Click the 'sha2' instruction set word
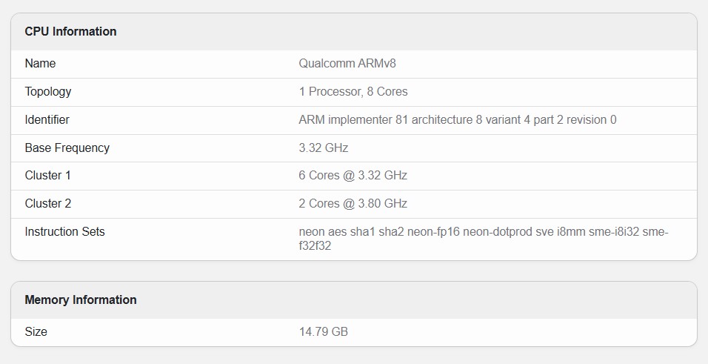 coord(393,232)
